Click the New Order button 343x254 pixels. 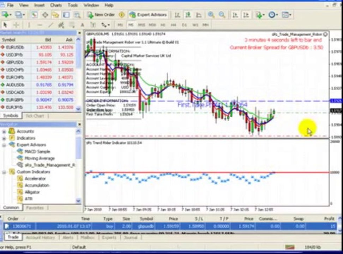click(101, 15)
